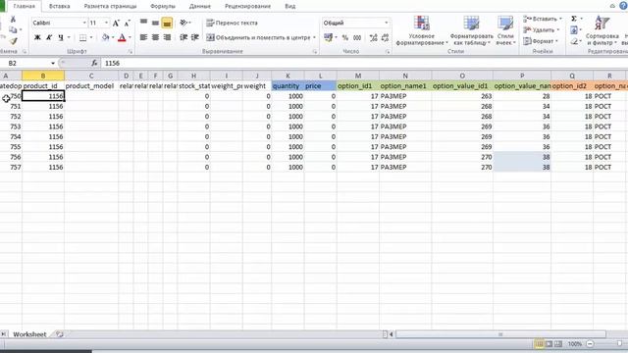The width and height of the screenshot is (628, 353).
Task: Apply accounting number format icon
Action: [329, 37]
